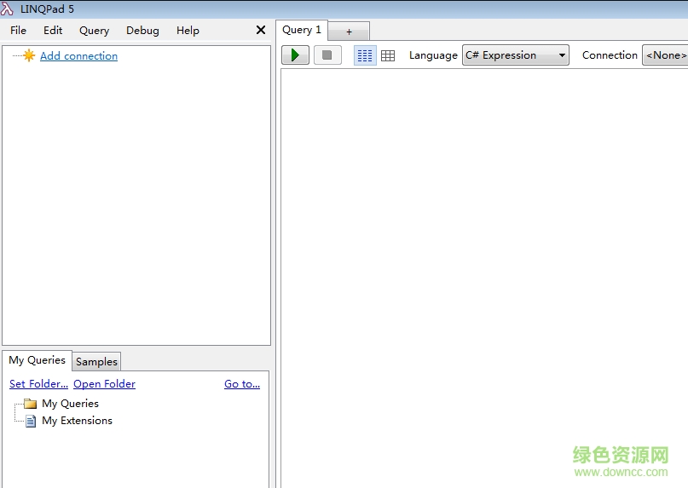This screenshot has width=688, height=488.
Task: Close the left panel with X icon
Action: (261, 30)
